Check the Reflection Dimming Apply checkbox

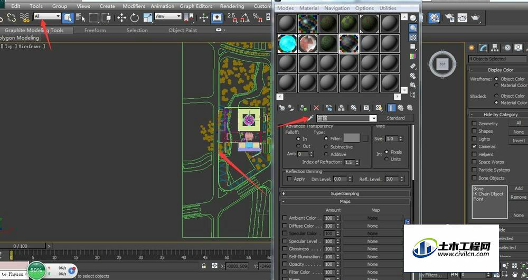point(289,179)
